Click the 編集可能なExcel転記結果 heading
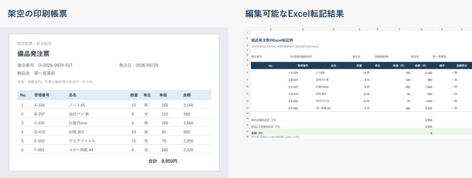472x178 pixels. [x=294, y=14]
